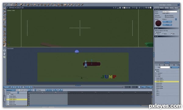Select the magnifier zoom tool

(x=5, y=57)
